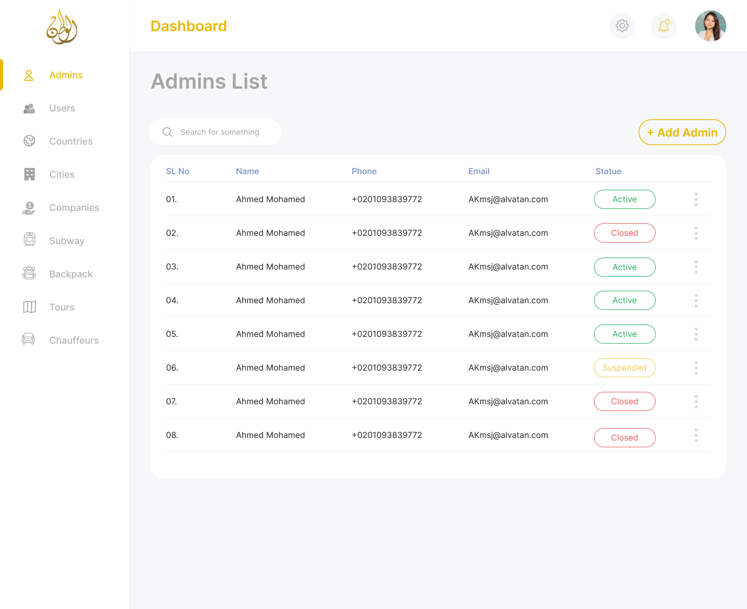Click the Suspended status badge
Screen dimensions: 747x609
coord(625,368)
